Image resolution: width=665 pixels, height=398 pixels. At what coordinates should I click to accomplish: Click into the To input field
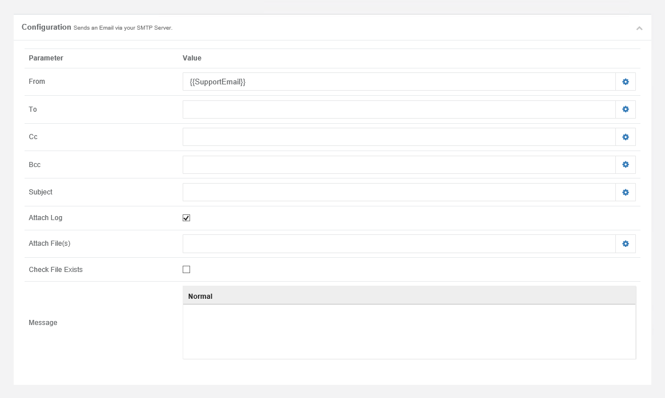[399, 109]
